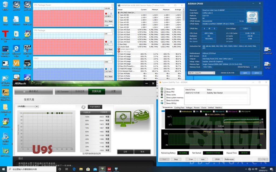The width and height of the screenshot is (276, 172).
Task: Toggle CPU Core #1 graph checkbox
Action: 201,111
